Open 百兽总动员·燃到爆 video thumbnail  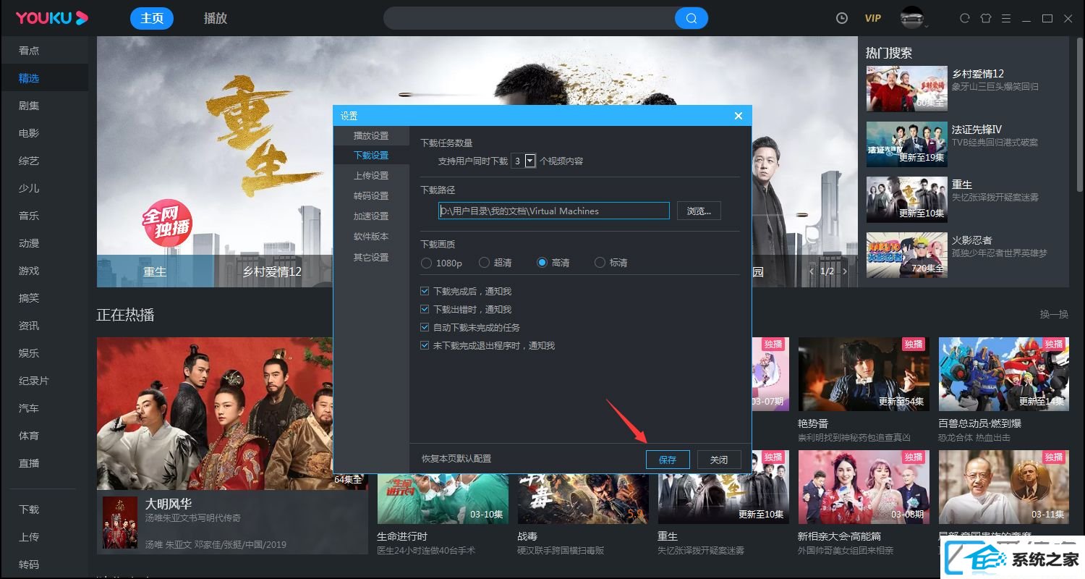click(x=1004, y=374)
